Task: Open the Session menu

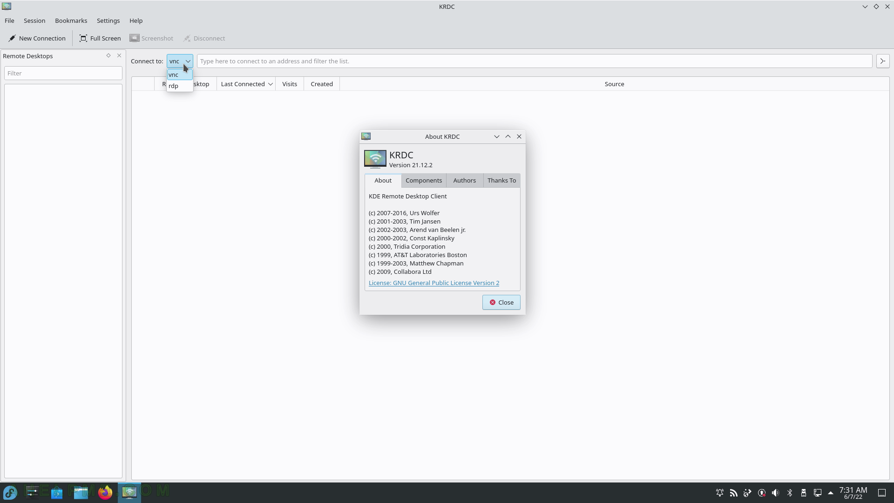Action: (x=34, y=20)
